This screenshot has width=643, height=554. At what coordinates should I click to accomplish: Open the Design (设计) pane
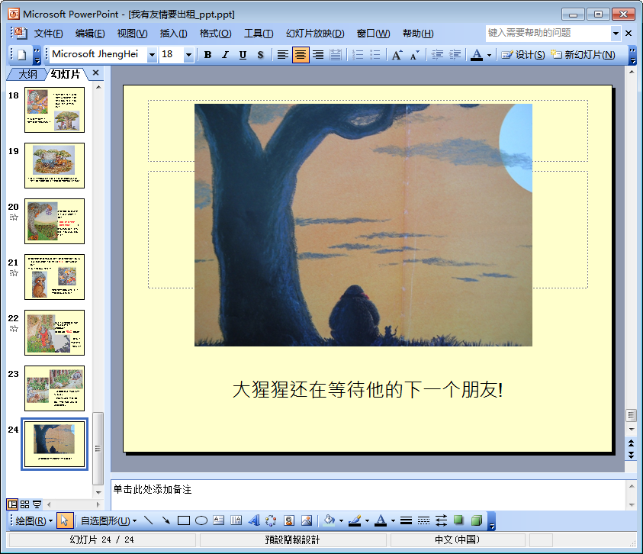tap(522, 55)
